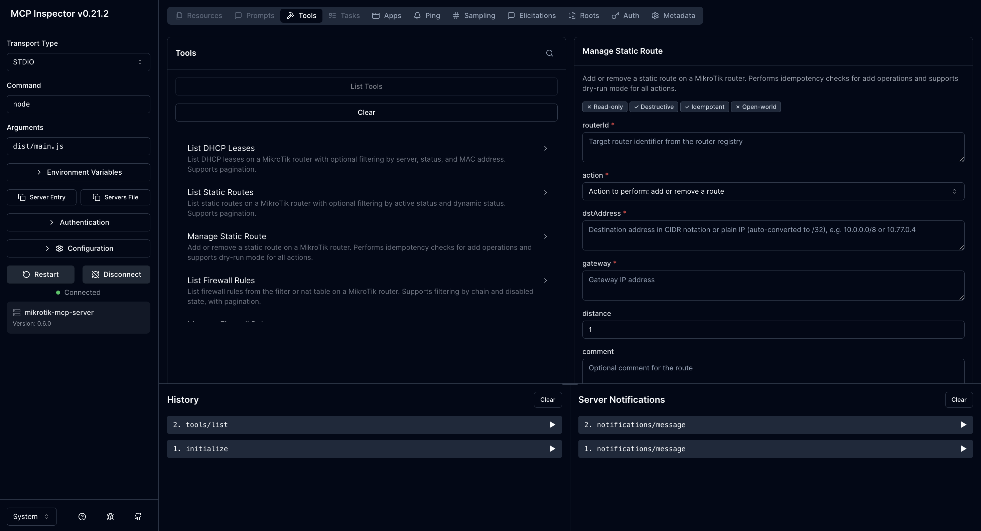This screenshot has width=981, height=531.
Task: Switch to the Metadata tab
Action: pyautogui.click(x=673, y=16)
